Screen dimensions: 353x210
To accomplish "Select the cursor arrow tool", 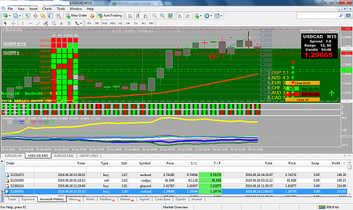I will point(6,23).
